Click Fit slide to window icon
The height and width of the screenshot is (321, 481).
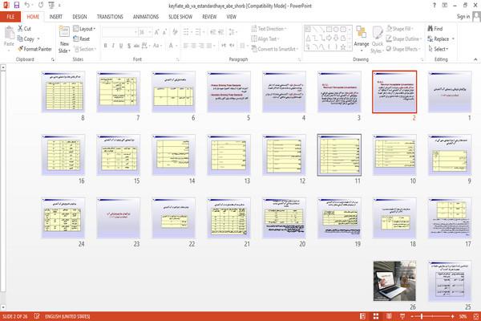click(476, 316)
